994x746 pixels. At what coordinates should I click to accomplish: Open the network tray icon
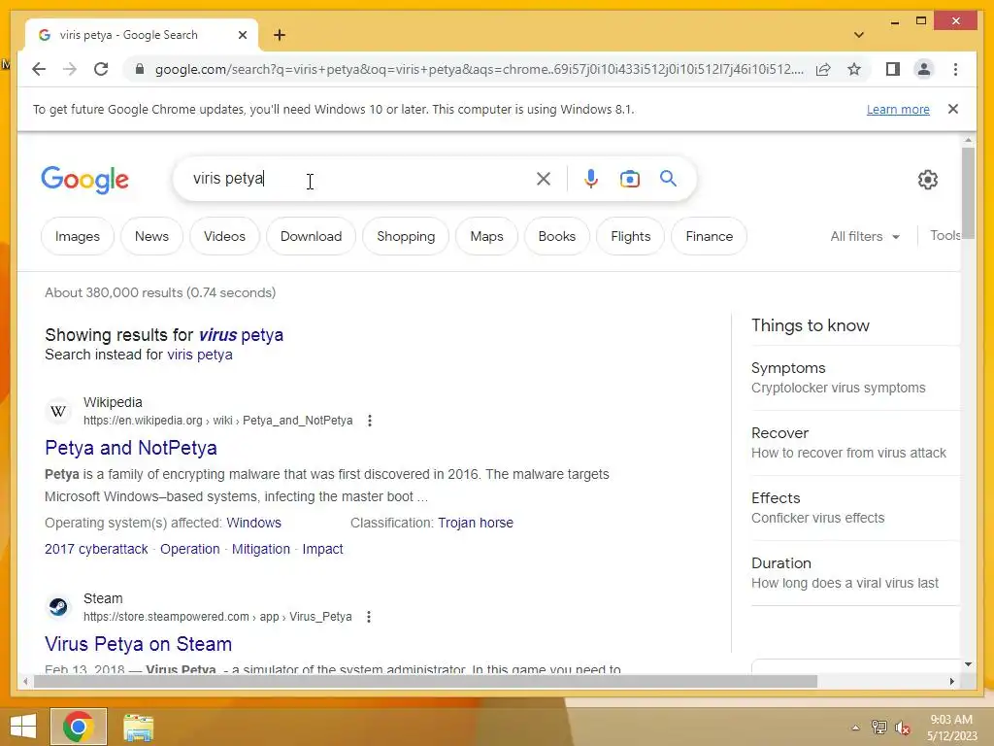878,727
